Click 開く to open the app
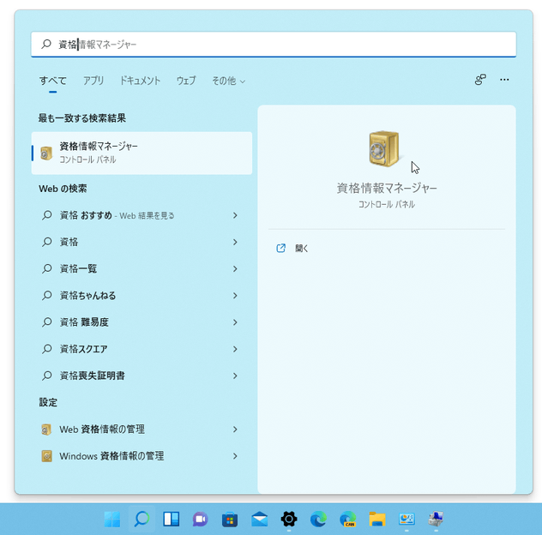The width and height of the screenshot is (542, 535). coord(301,248)
